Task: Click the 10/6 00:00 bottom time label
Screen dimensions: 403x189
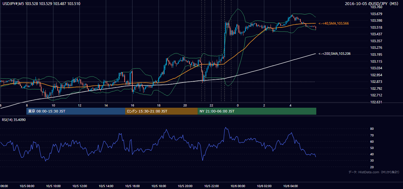Action: pyautogui.click(x=238, y=186)
